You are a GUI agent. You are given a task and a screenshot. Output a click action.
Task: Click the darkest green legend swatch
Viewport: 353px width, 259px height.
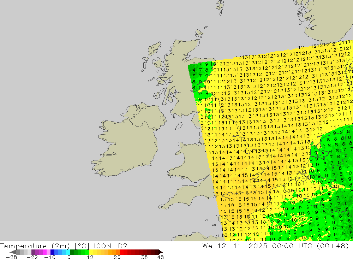coord(72,252)
